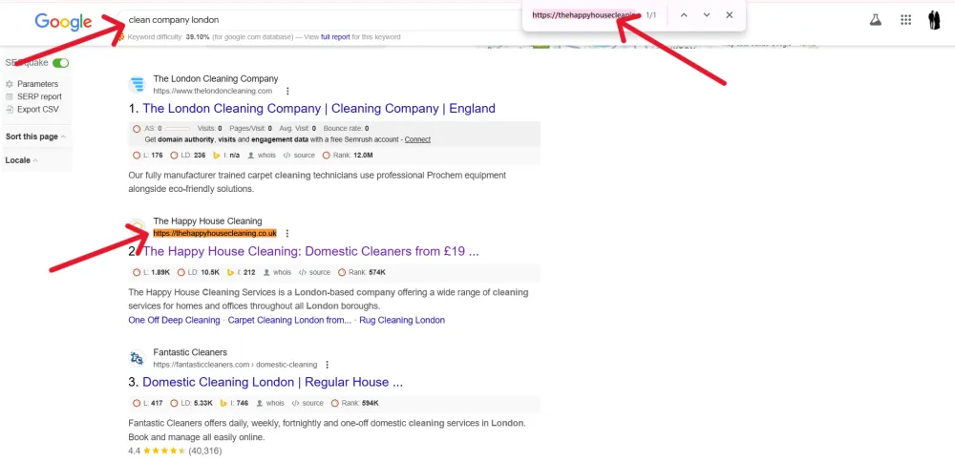View source for Fantastic Cleaners
The height and width of the screenshot is (463, 955).
pos(308,403)
